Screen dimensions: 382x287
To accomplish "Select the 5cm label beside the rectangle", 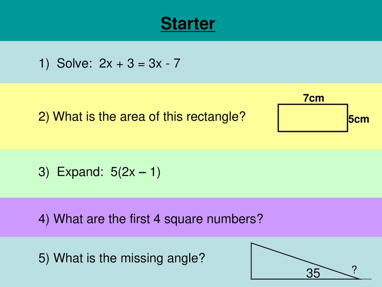I will tap(358, 119).
